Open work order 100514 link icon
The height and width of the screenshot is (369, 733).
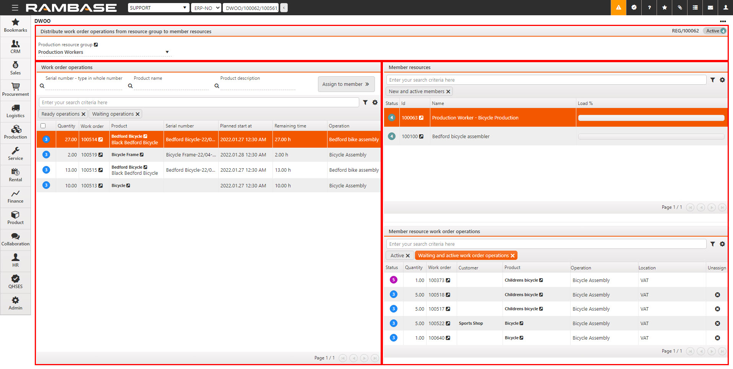click(x=101, y=140)
